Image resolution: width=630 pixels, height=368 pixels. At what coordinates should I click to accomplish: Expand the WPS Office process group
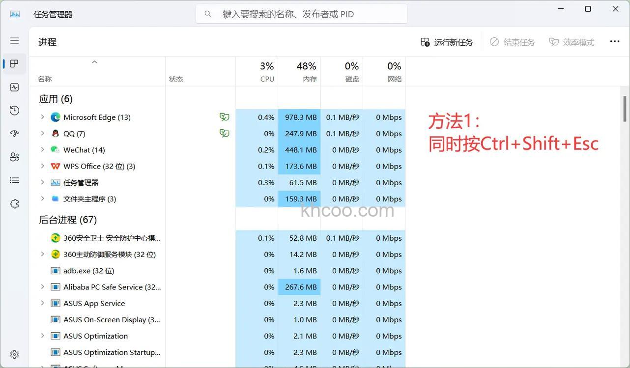41,166
